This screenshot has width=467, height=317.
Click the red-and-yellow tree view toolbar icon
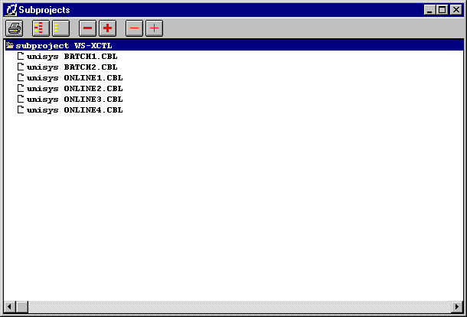41,28
